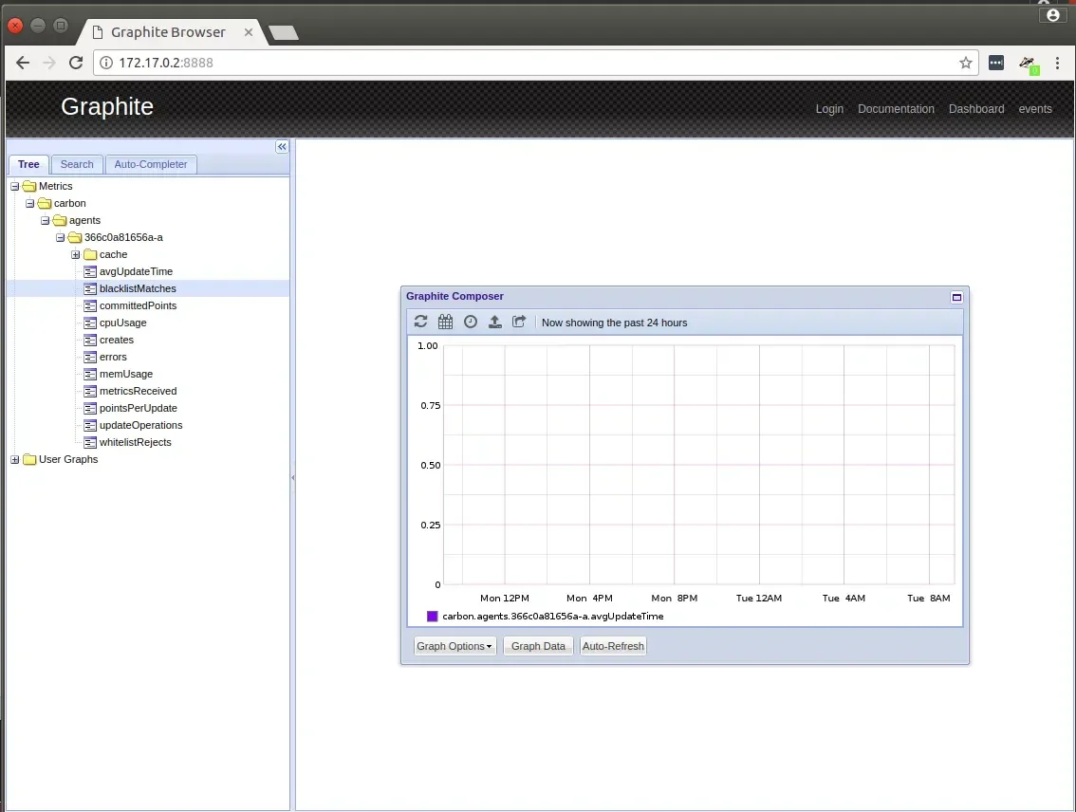Click the cpuUsage metric icon
The width and height of the screenshot is (1076, 812).
(90, 323)
